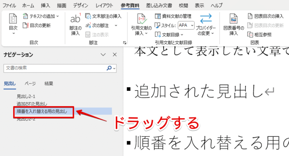Select 見出し tab in navigation pane
The width and height of the screenshot is (289, 156).
pyautogui.click(x=10, y=84)
